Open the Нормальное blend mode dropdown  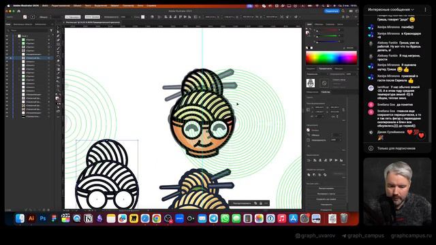[317, 74]
